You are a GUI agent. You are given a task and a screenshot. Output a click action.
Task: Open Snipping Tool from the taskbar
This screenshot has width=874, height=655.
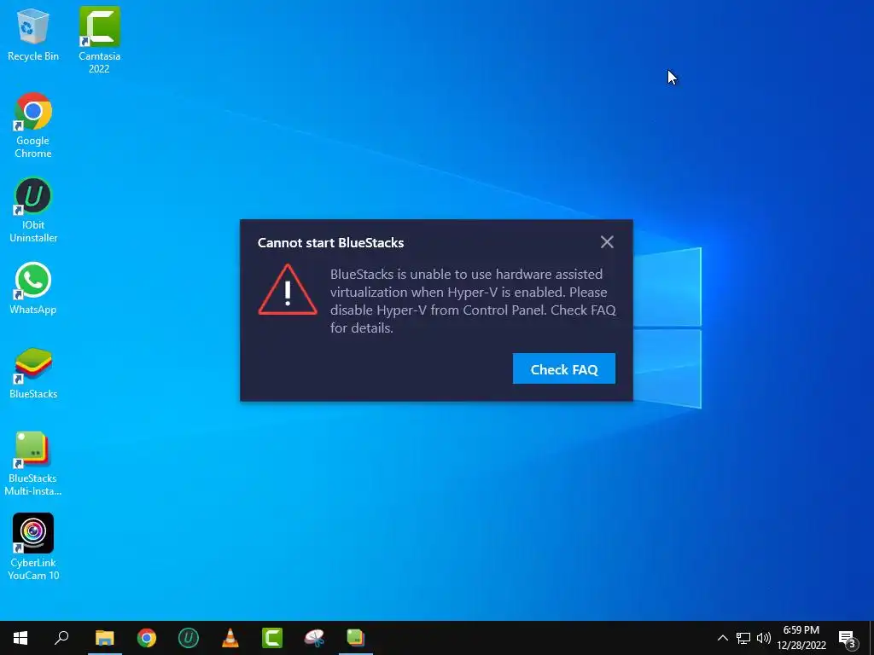click(314, 638)
